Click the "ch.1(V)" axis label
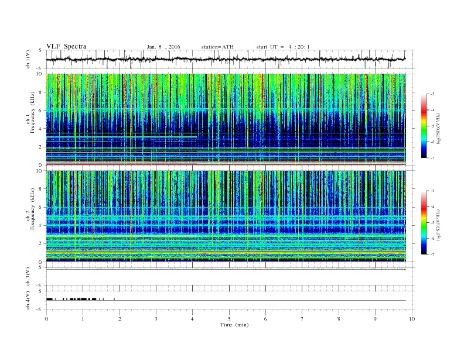 (x=28, y=59)
